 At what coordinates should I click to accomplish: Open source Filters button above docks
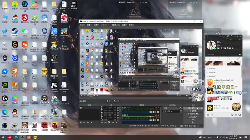pyautogui.click(x=117, y=101)
